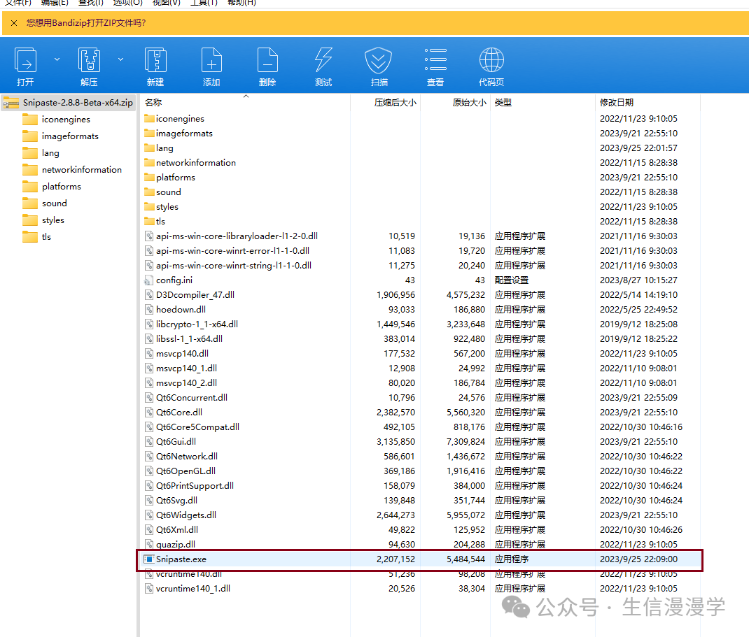Select libssl-1_1-x64.dll file name
The image size is (749, 637).
(189, 339)
